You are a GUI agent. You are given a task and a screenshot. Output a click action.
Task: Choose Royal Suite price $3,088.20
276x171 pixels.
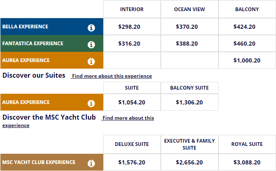coord(247,162)
